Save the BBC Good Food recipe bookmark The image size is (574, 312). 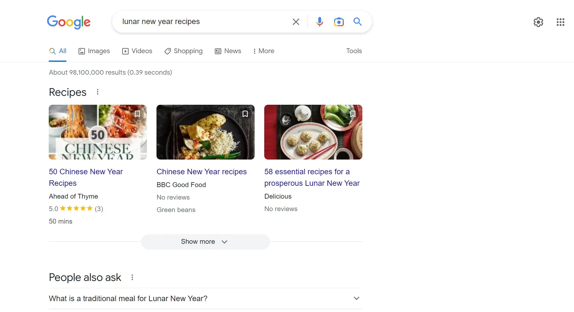(x=245, y=114)
